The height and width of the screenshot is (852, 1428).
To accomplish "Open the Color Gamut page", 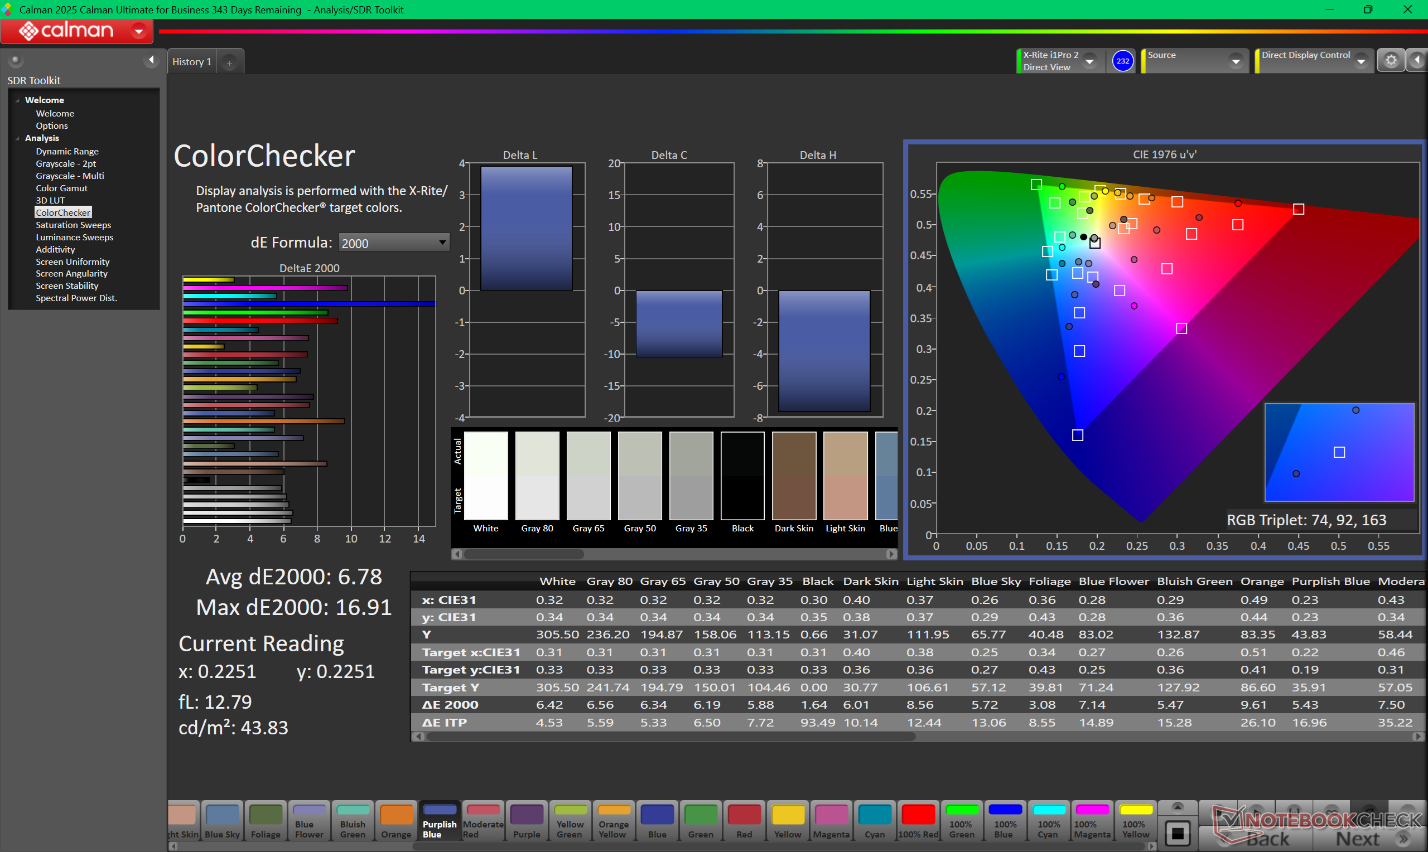I will pos(61,188).
